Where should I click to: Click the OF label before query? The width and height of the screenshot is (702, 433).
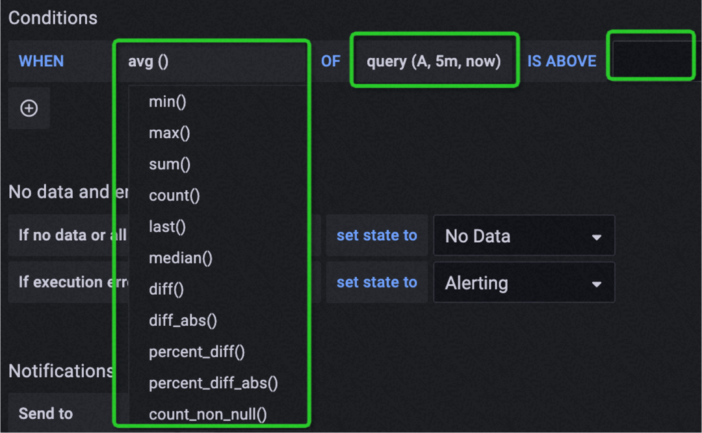tap(330, 62)
